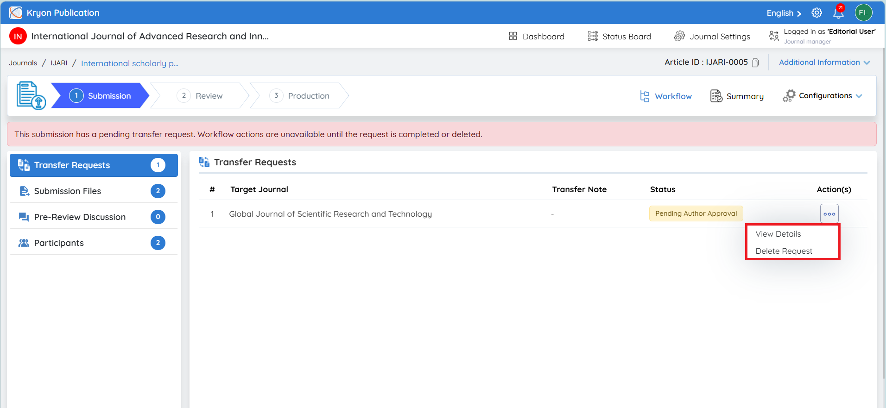
Task: Select the Production stage step
Action: [x=299, y=95]
